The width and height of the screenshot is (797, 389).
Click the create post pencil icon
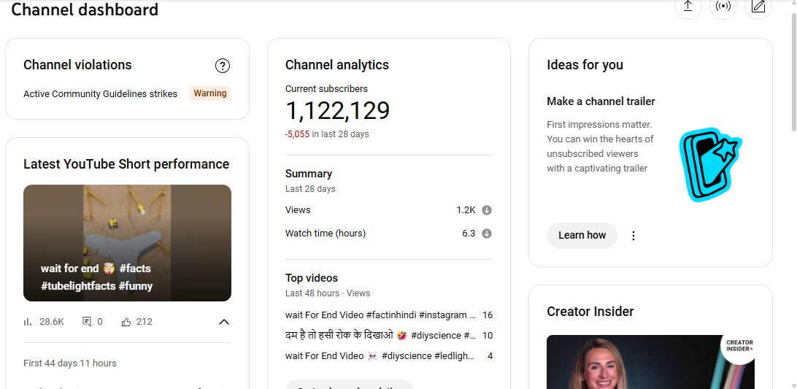[758, 7]
